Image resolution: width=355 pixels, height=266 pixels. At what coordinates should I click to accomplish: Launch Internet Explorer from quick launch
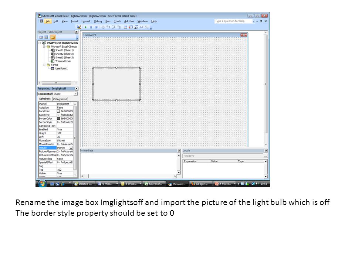[x=63, y=184]
